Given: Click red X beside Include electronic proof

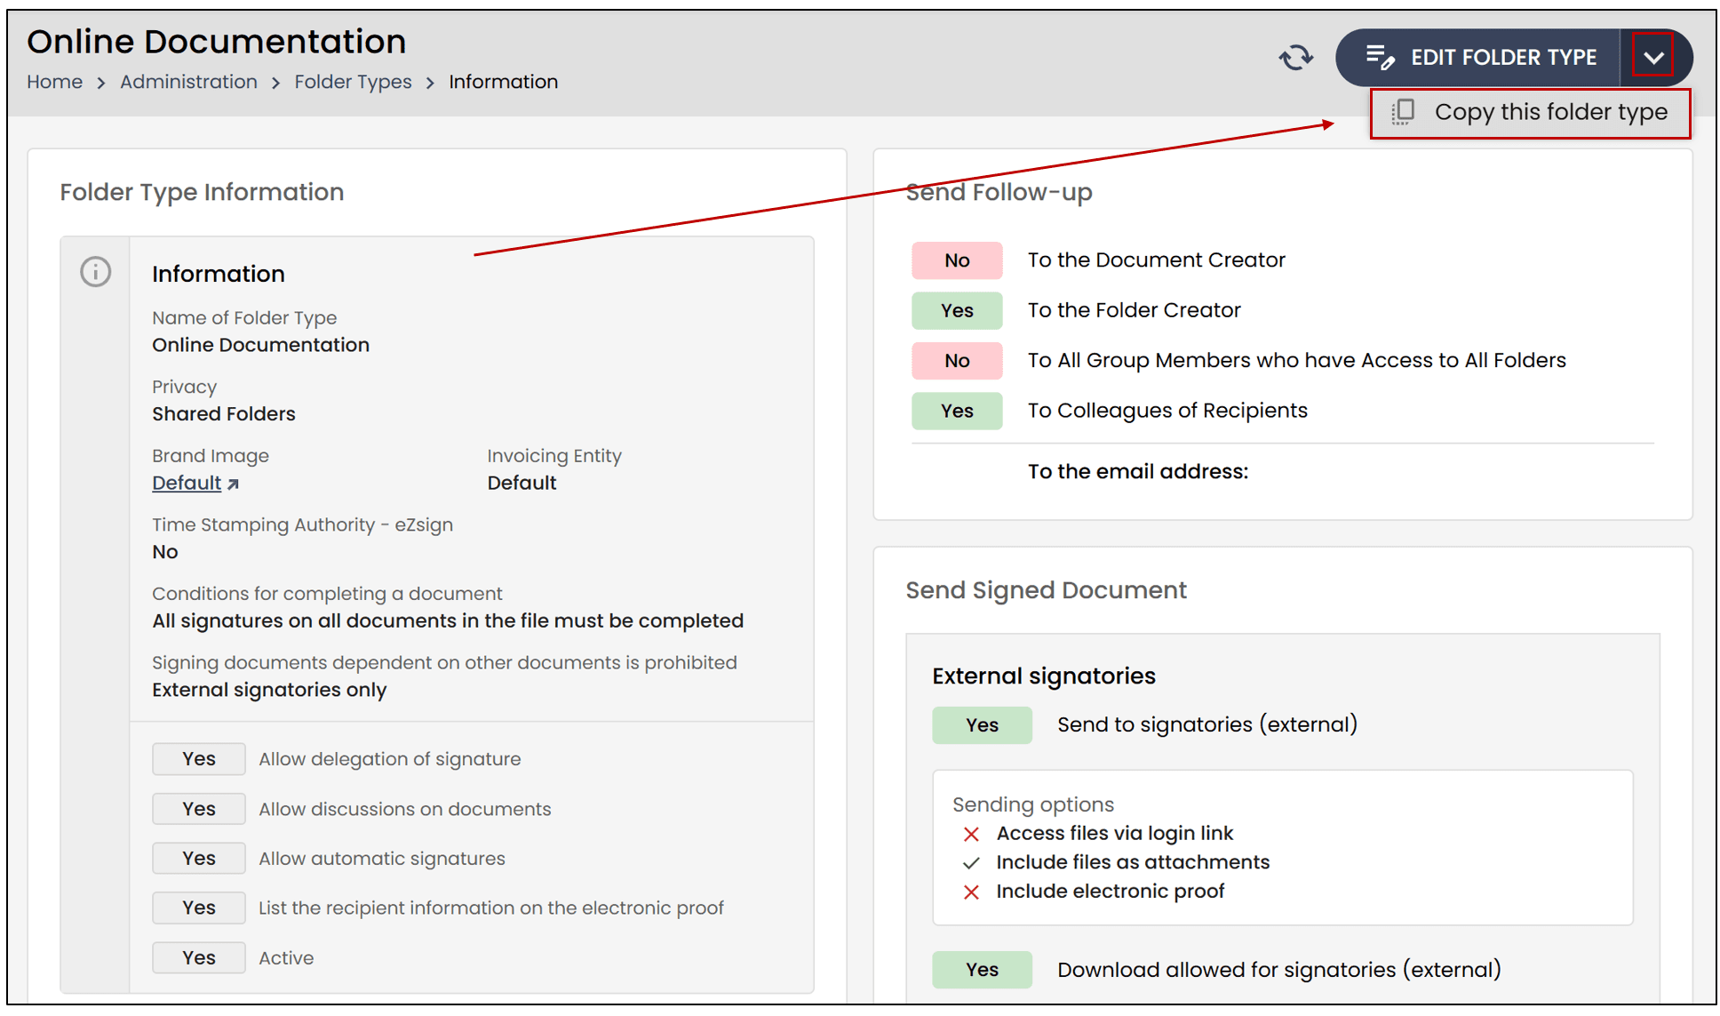Looking at the screenshot, I should click(x=971, y=892).
